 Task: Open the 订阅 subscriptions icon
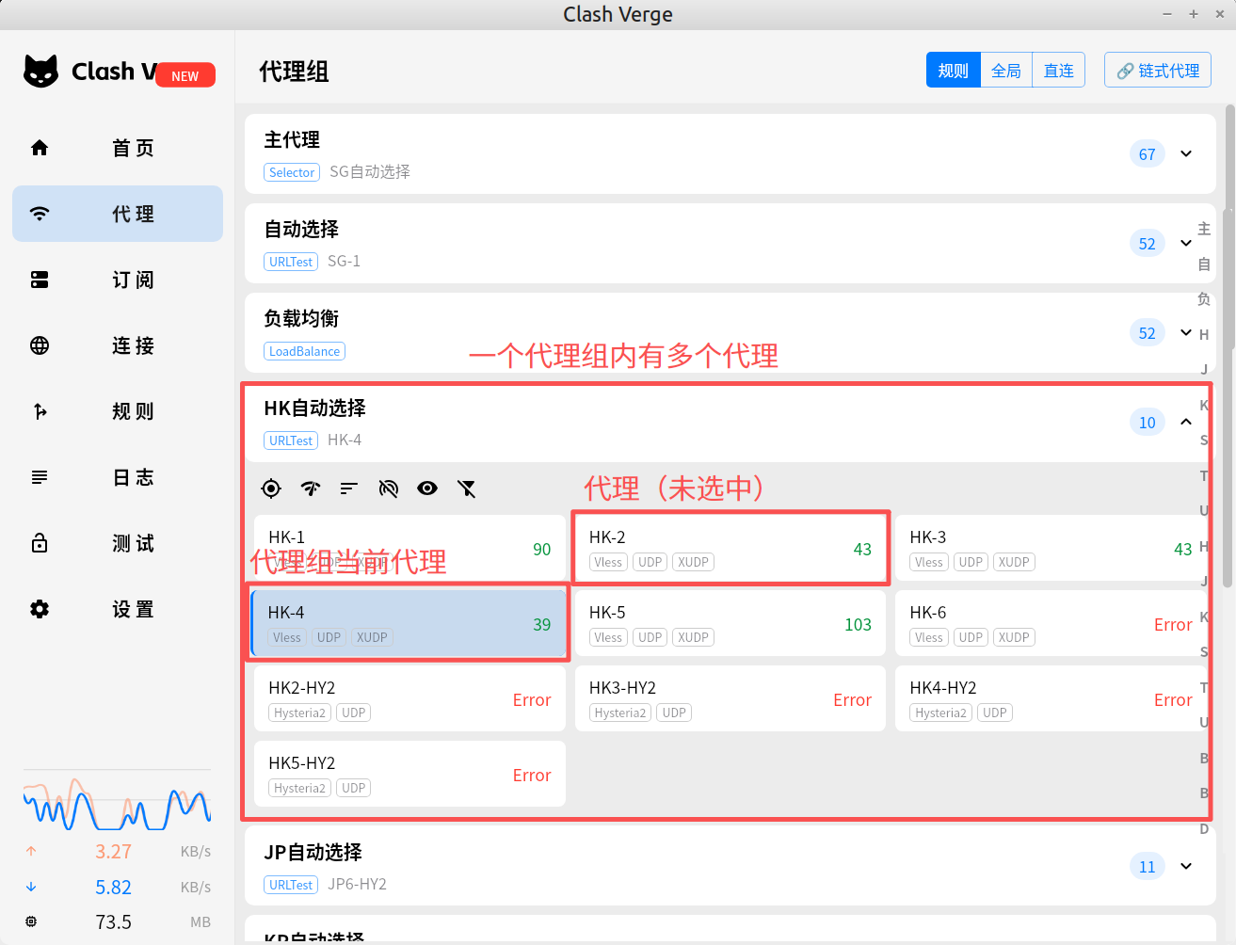pyautogui.click(x=40, y=280)
